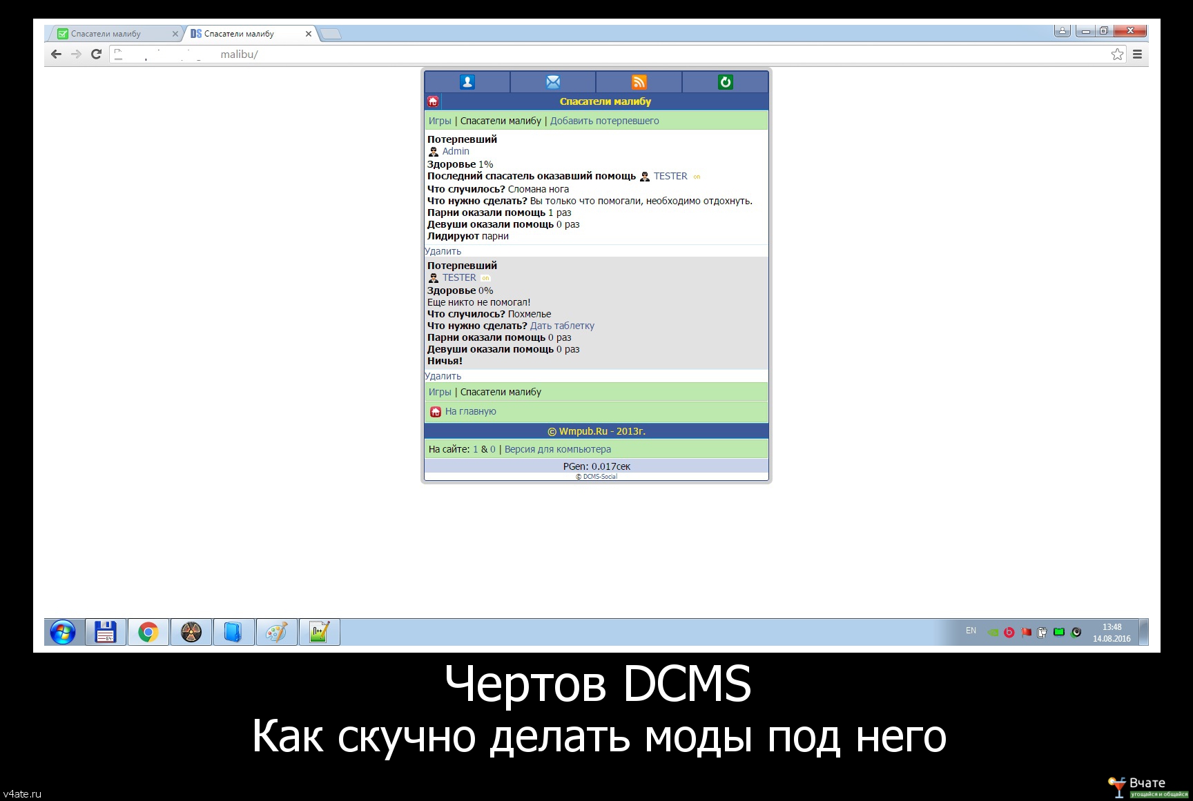This screenshot has height=801, width=1193.
Task: Click the Добавить потерпевшего link
Action: [604, 121]
